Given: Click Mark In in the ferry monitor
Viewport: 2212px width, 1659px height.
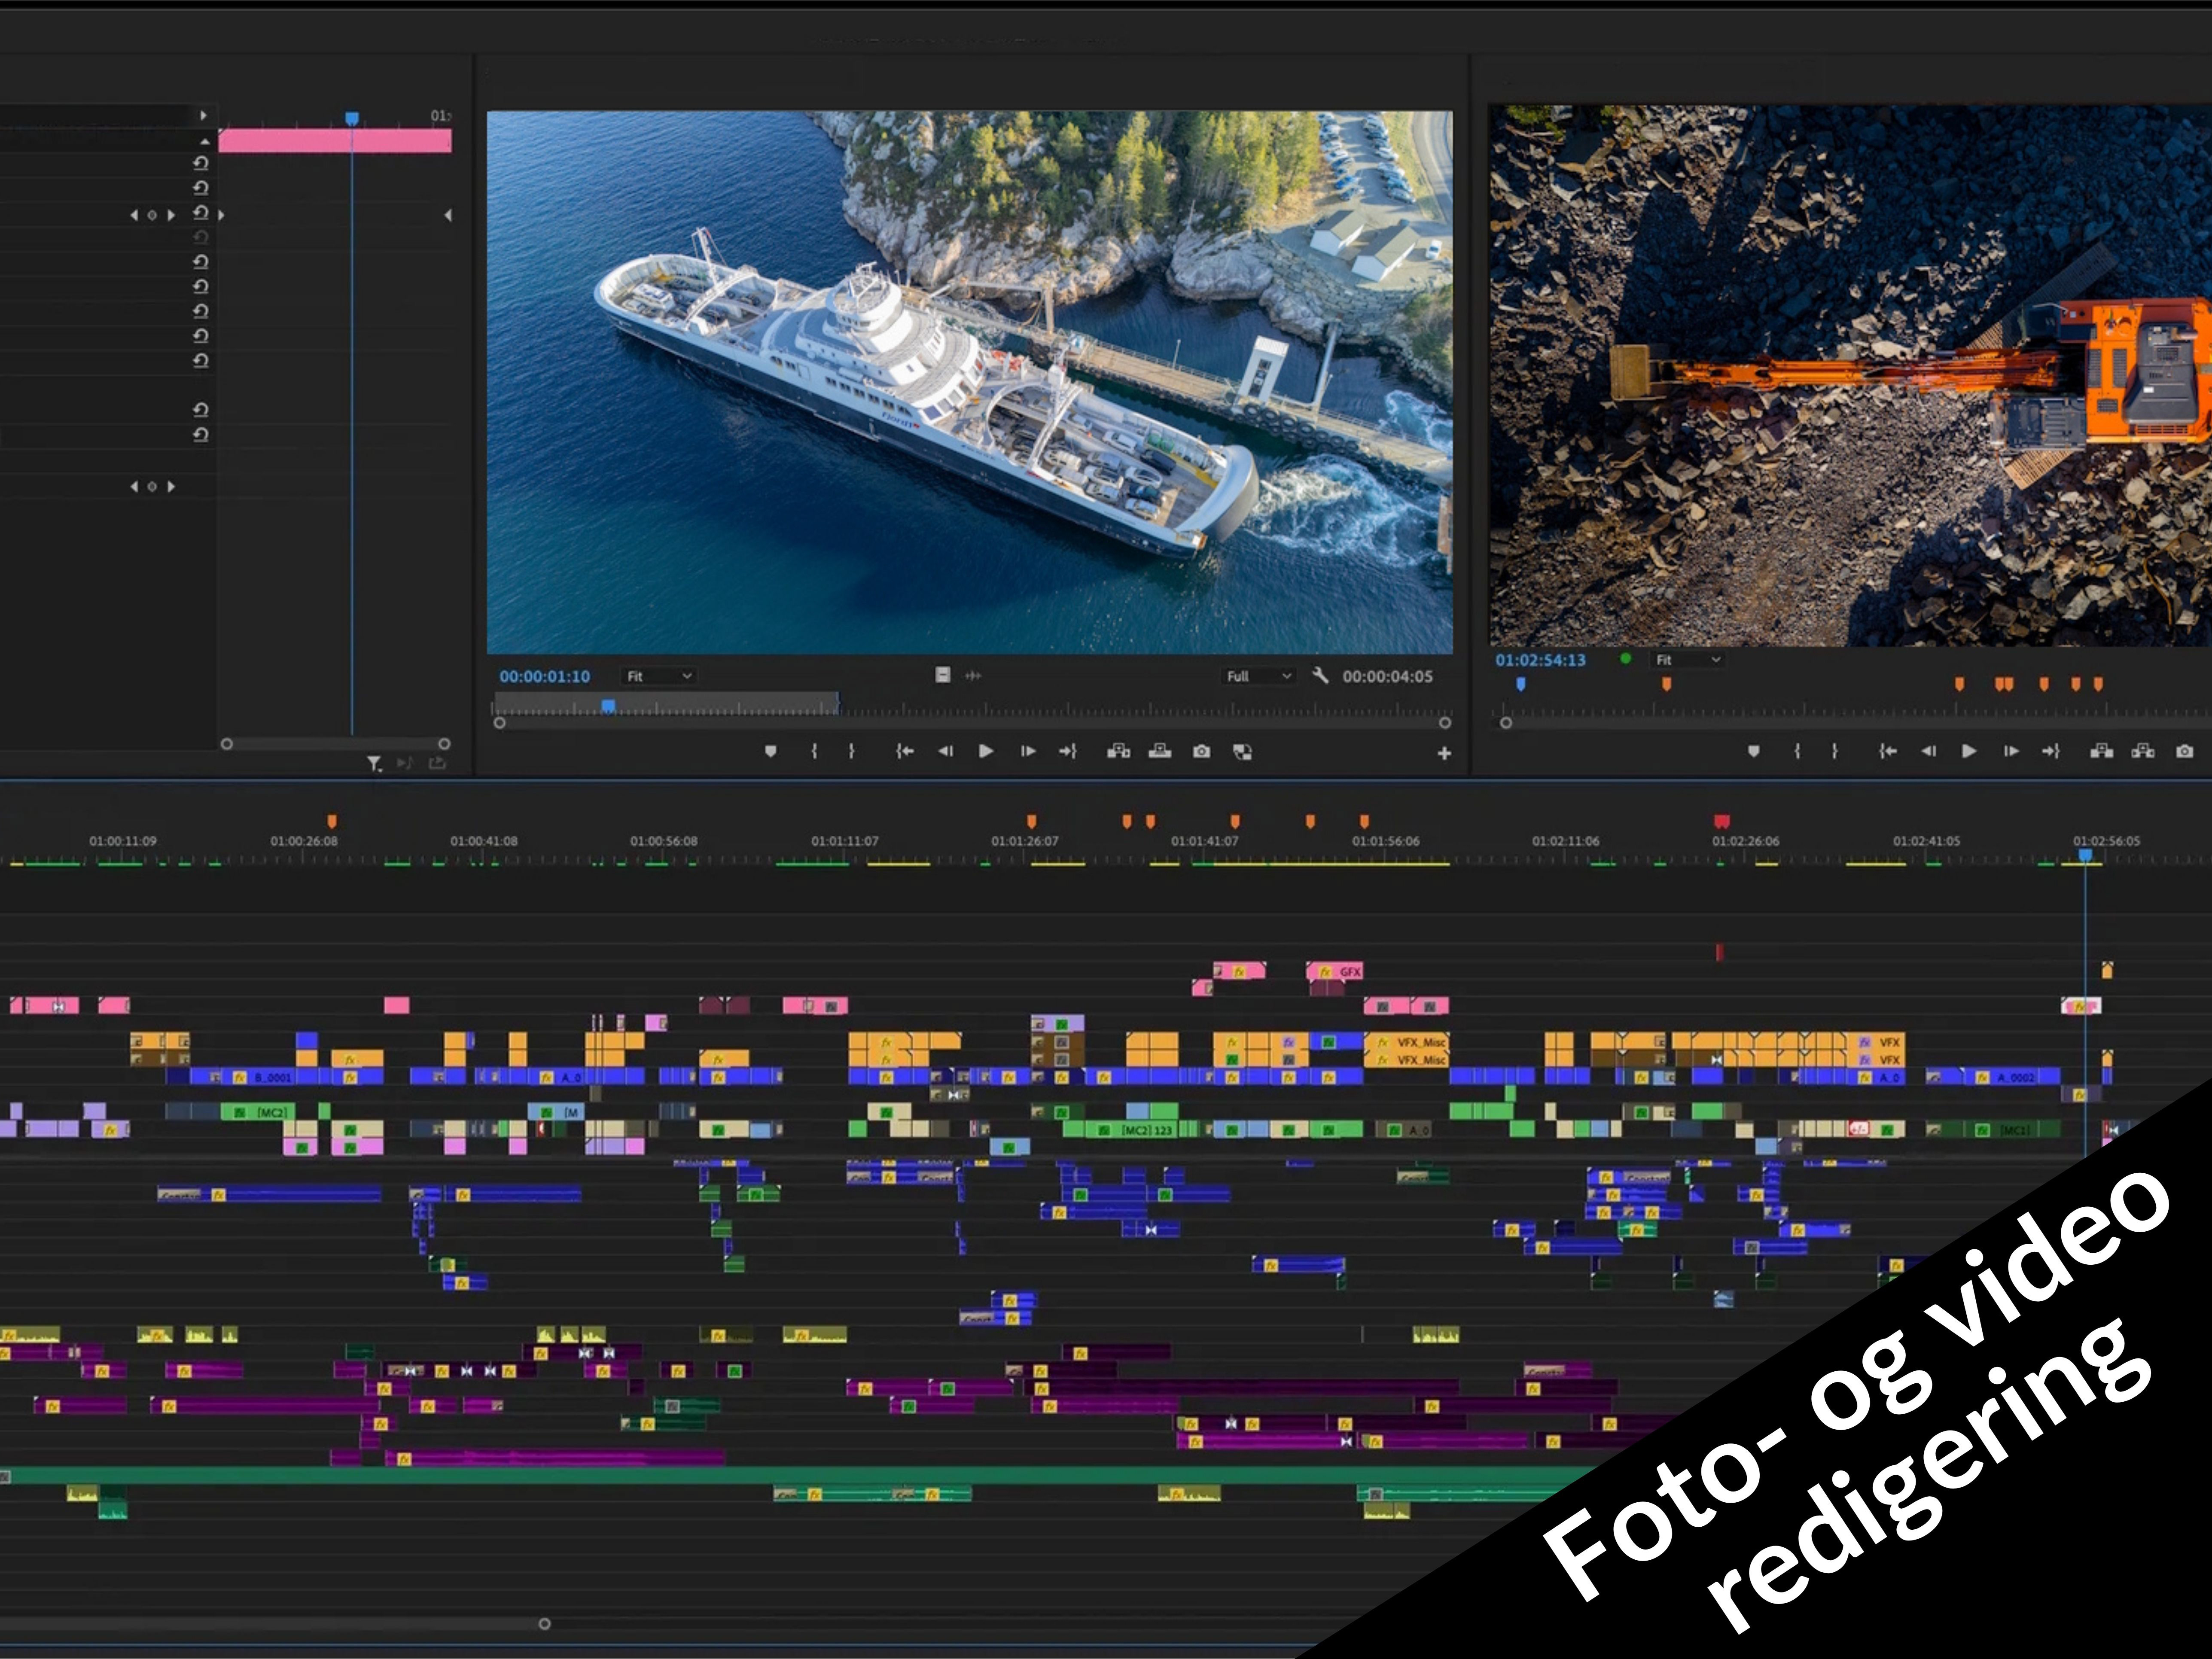Looking at the screenshot, I should point(814,751).
